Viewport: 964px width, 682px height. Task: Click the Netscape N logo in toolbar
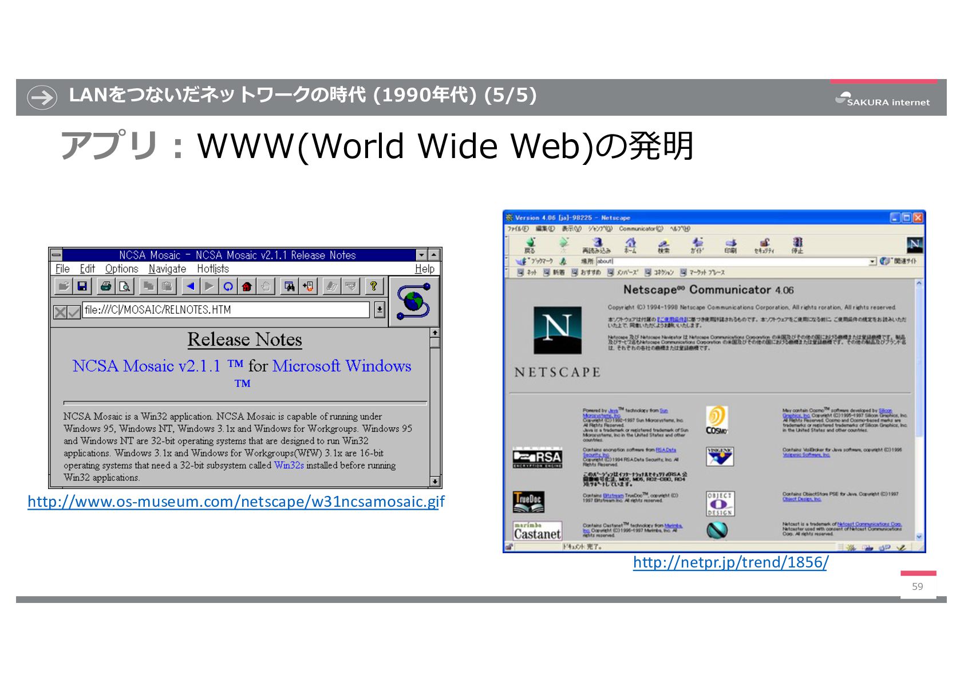914,245
